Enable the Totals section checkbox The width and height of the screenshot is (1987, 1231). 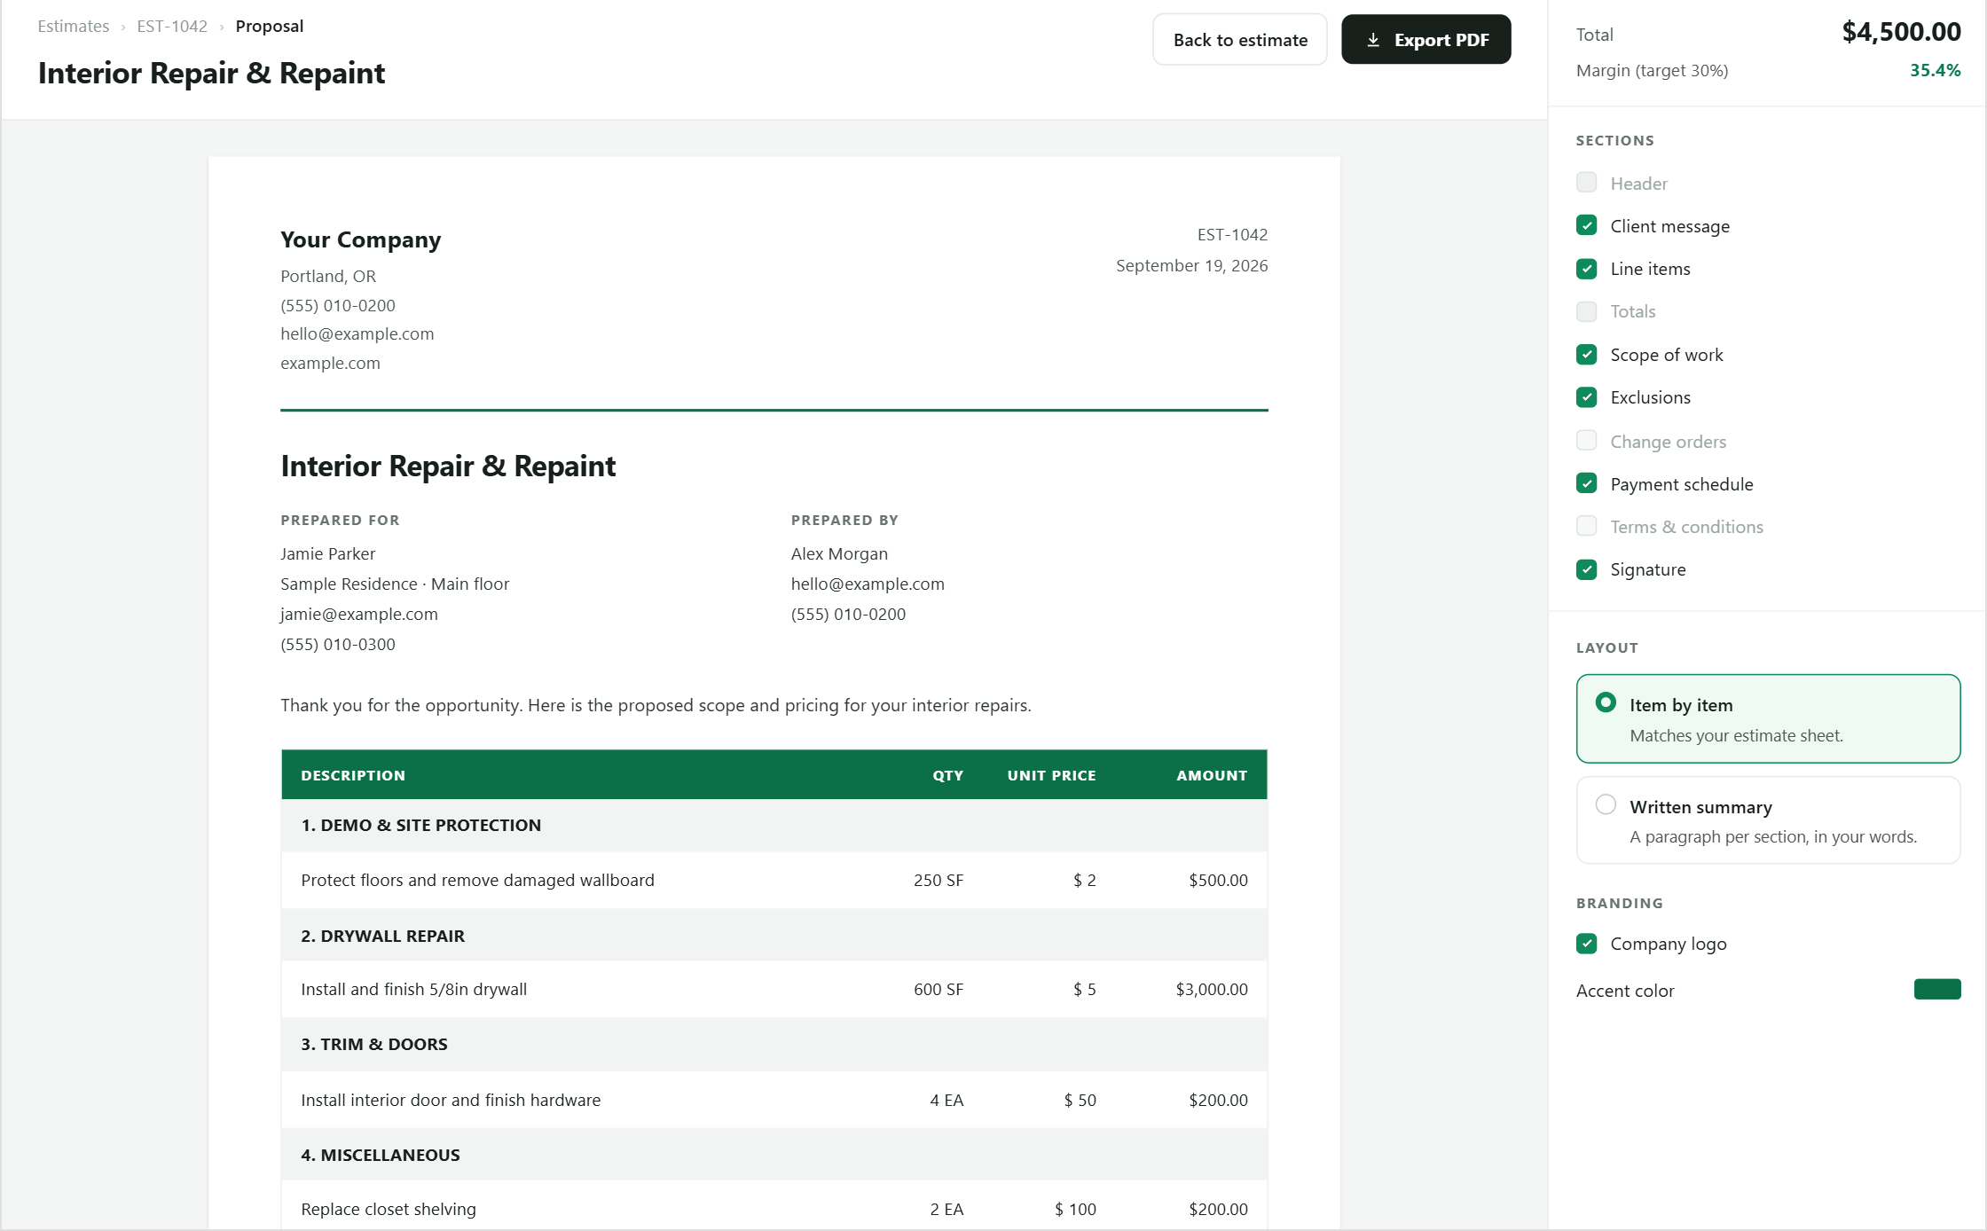1587,311
